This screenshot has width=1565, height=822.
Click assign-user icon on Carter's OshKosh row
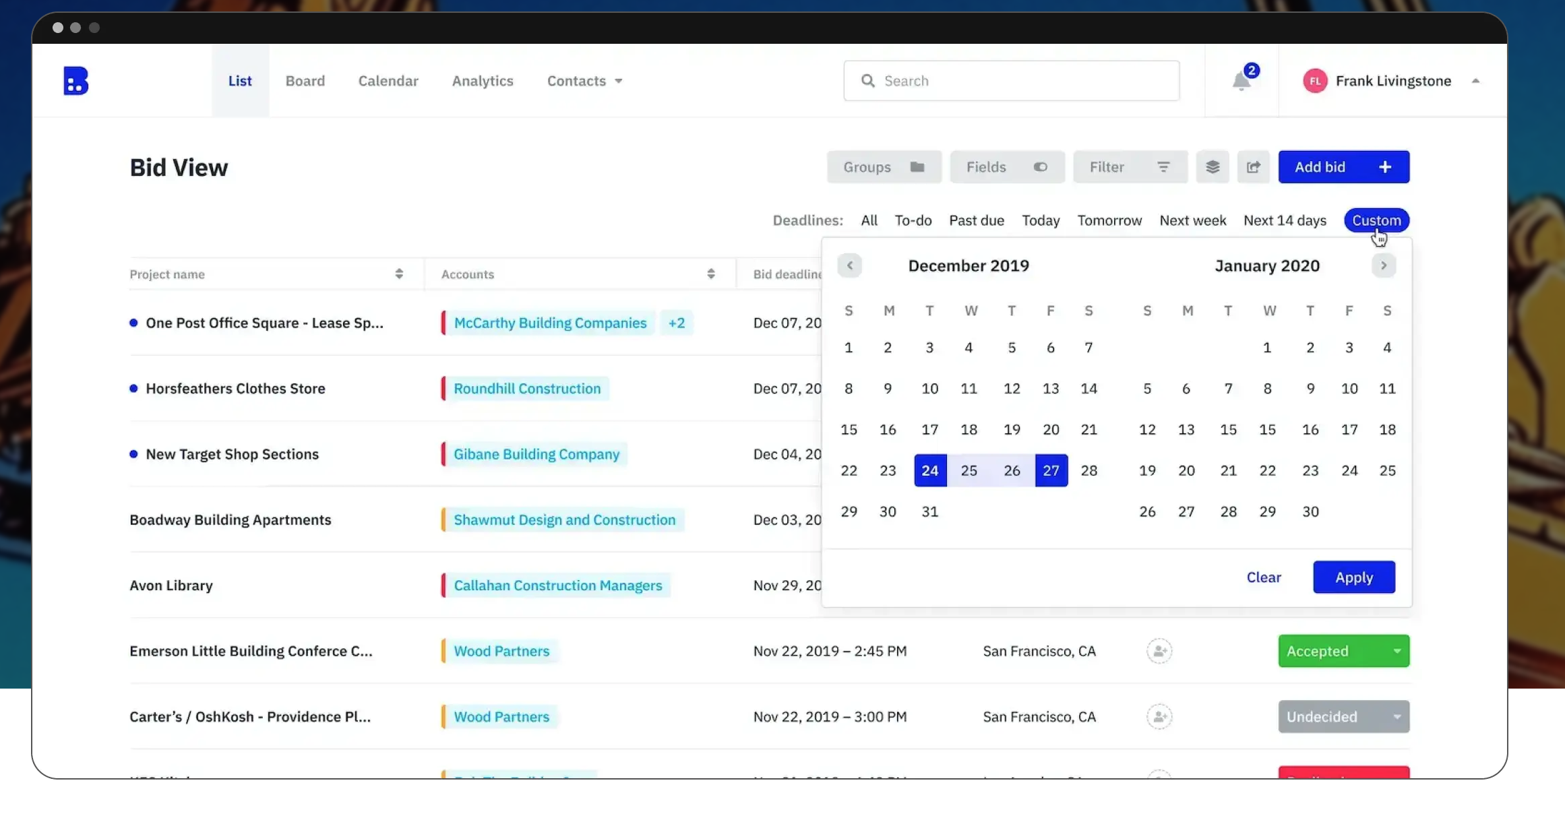(1159, 717)
